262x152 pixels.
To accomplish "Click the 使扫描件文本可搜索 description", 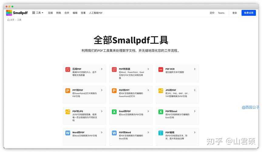I will (x=175, y=72).
